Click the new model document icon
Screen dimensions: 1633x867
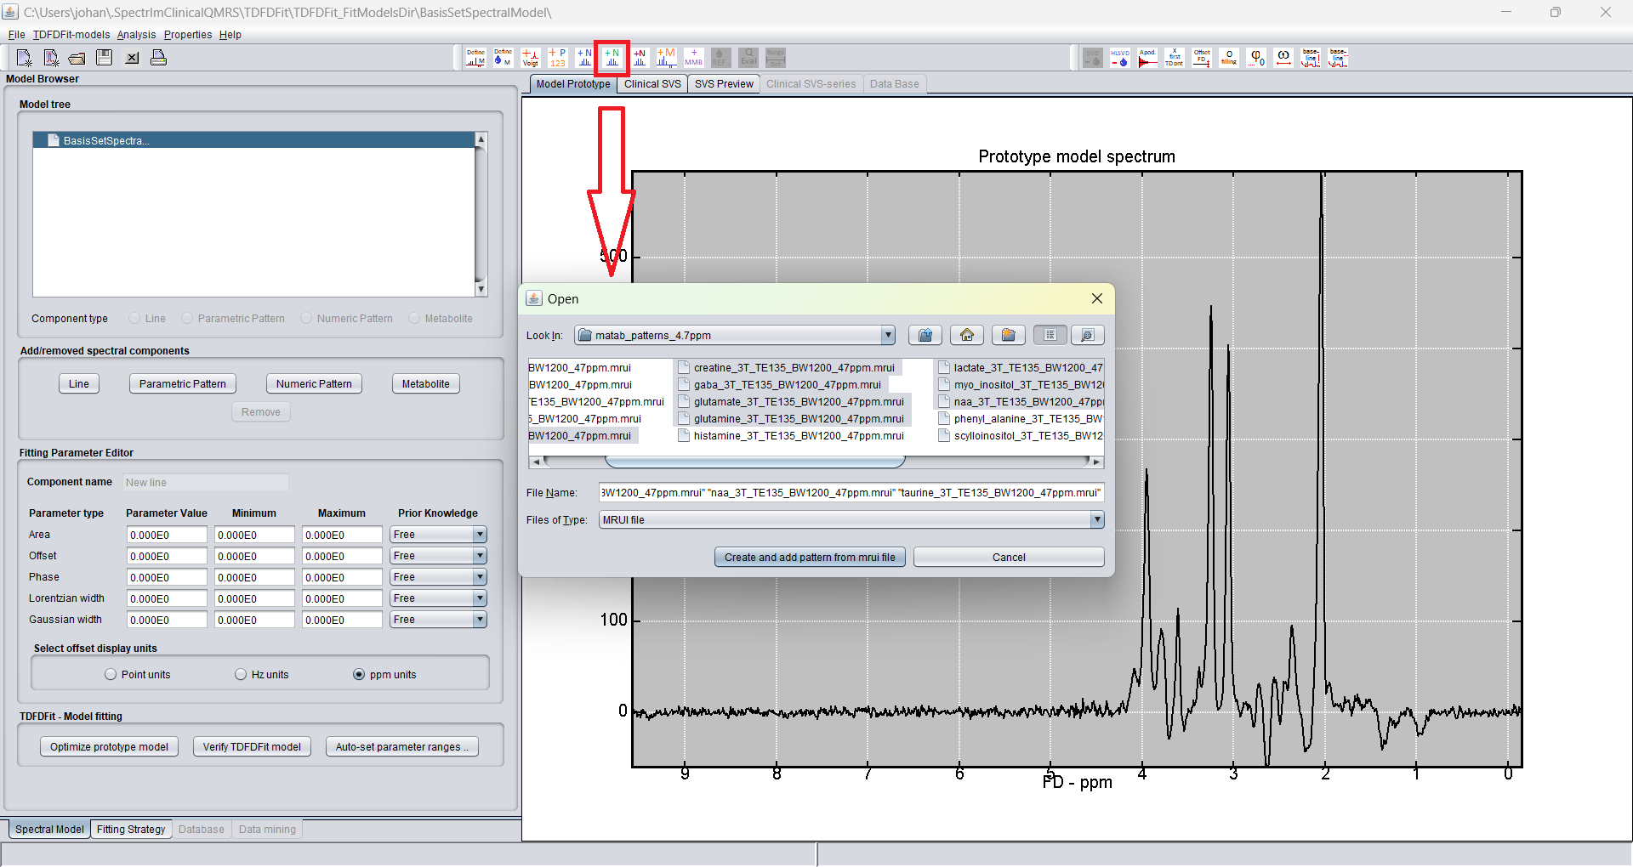tap(24, 58)
